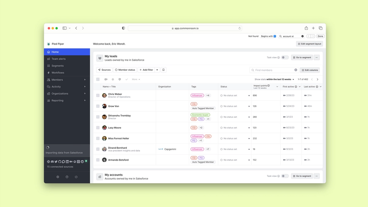
Task: Sort by Impact points column arrow
Action: point(277,87)
